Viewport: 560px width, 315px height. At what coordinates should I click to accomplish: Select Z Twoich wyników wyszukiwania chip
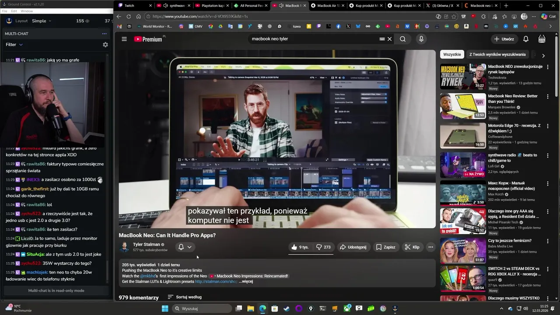coord(497,54)
